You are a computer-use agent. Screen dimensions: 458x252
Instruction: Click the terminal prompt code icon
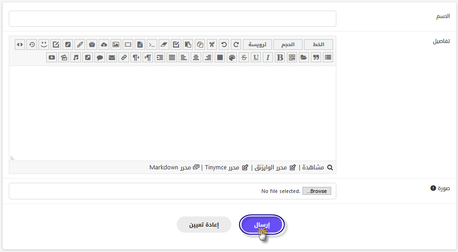click(152, 45)
